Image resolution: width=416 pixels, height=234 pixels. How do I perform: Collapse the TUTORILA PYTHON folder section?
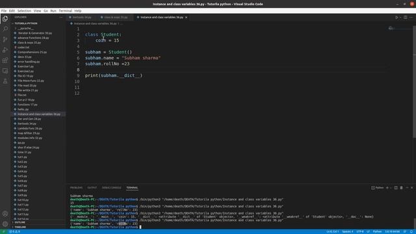point(25,23)
